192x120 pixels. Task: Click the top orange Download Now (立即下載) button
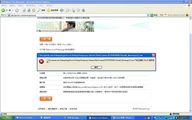(46, 39)
